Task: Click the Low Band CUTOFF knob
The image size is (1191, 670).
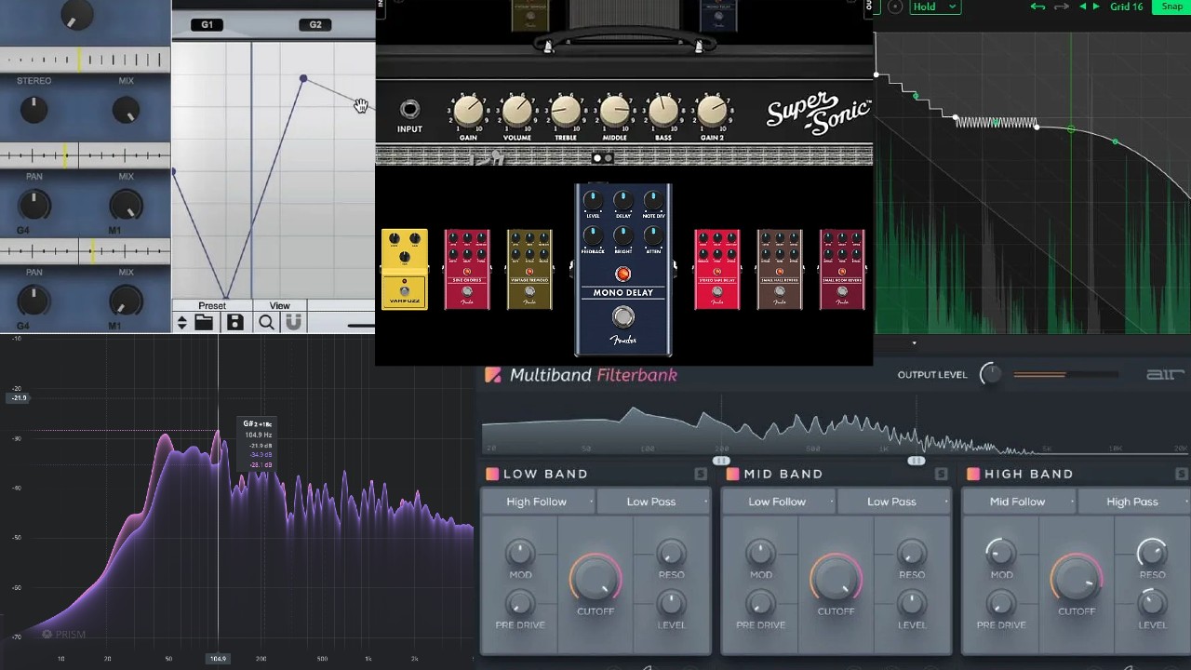Action: (x=595, y=580)
